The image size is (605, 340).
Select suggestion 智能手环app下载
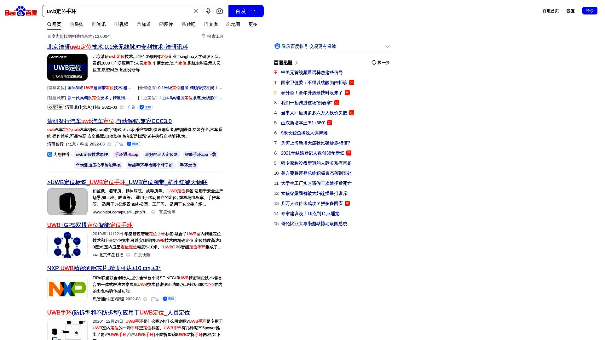tap(200, 155)
